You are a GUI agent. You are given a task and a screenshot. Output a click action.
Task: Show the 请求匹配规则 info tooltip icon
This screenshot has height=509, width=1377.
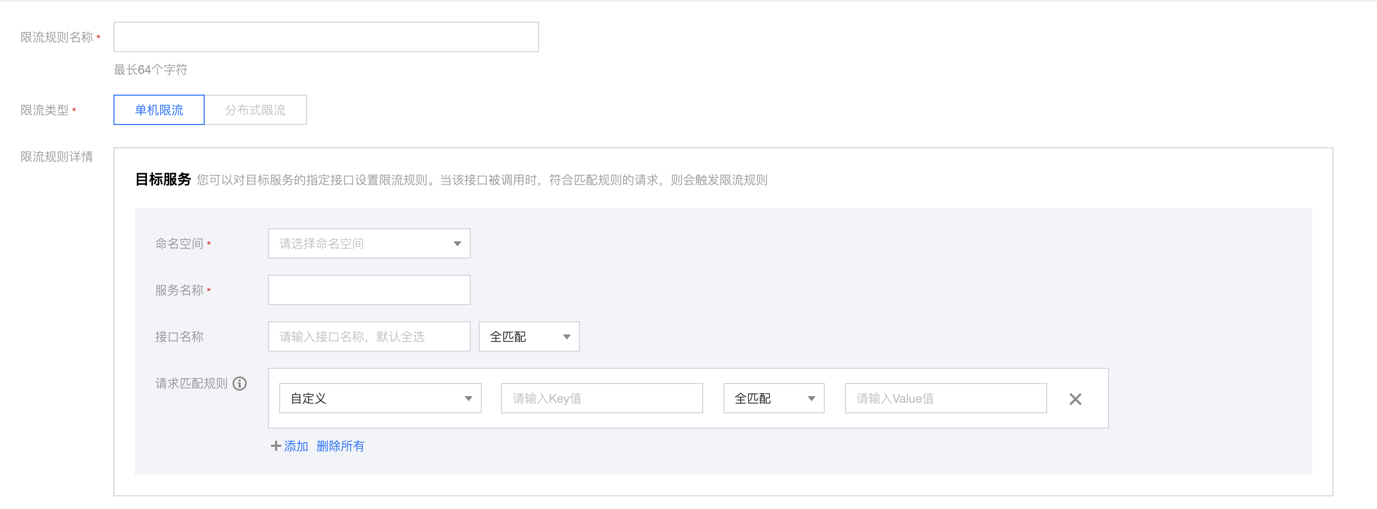[240, 384]
